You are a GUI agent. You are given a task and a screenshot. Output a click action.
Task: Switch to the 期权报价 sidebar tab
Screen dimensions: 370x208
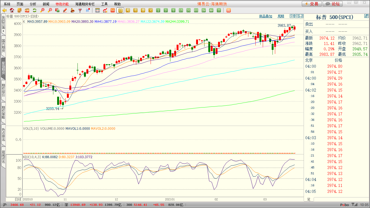tap(3, 90)
